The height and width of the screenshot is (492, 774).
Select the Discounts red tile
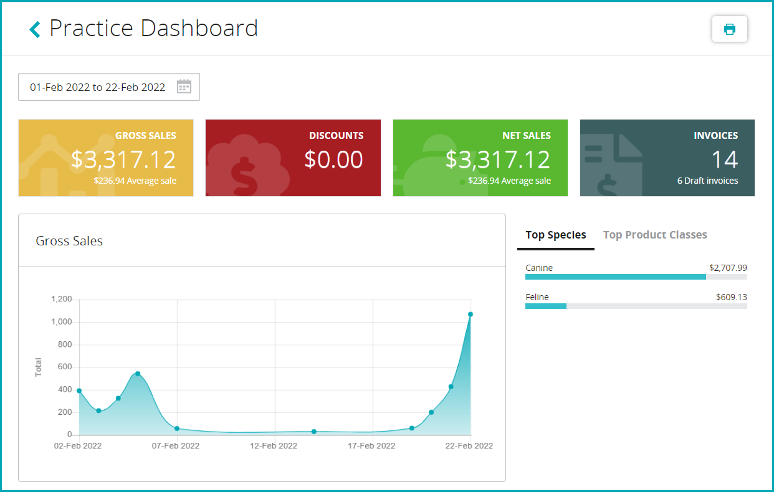point(293,158)
